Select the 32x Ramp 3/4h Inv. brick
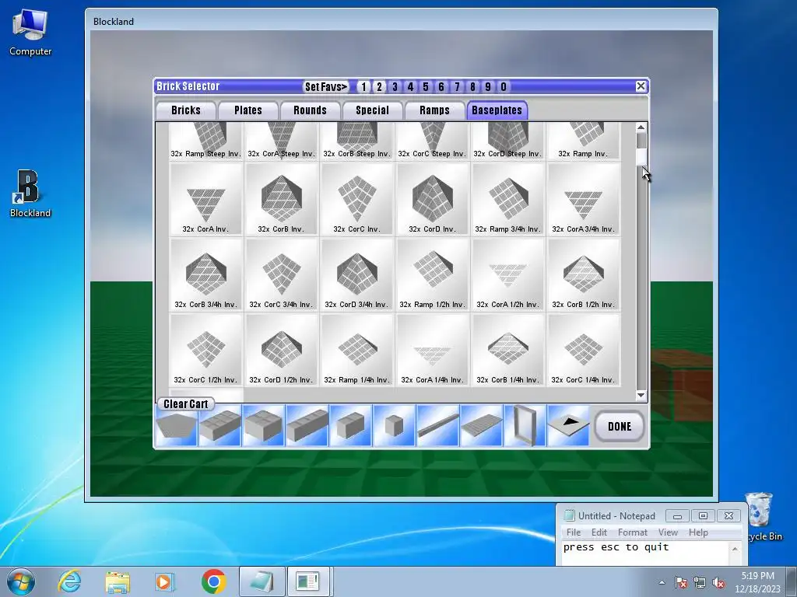 pyautogui.click(x=507, y=199)
